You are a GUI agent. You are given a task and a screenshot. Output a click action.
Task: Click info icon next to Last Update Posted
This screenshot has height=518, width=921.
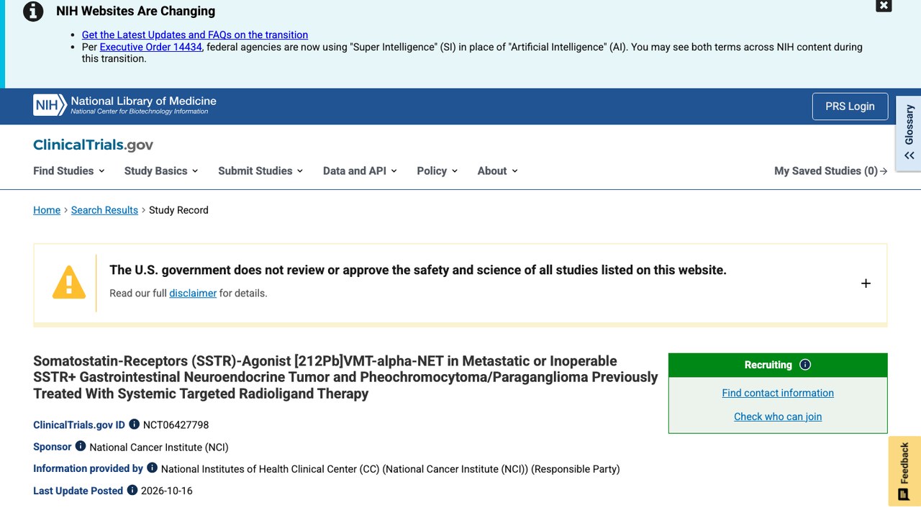(x=132, y=491)
